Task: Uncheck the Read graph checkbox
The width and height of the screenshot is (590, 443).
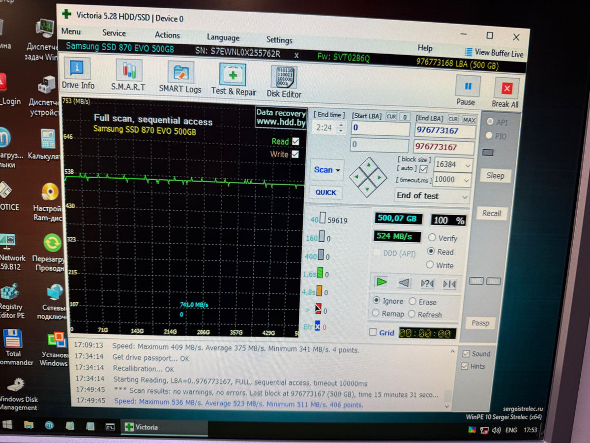Action: click(295, 141)
